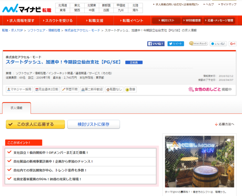Open the 転職支援 menu

coord(95,20)
